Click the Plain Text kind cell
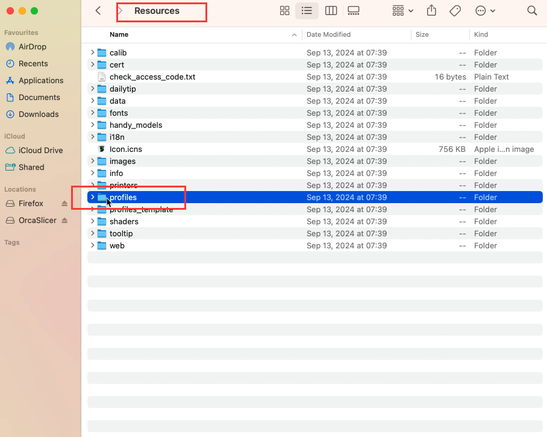The width and height of the screenshot is (547, 437). [491, 77]
